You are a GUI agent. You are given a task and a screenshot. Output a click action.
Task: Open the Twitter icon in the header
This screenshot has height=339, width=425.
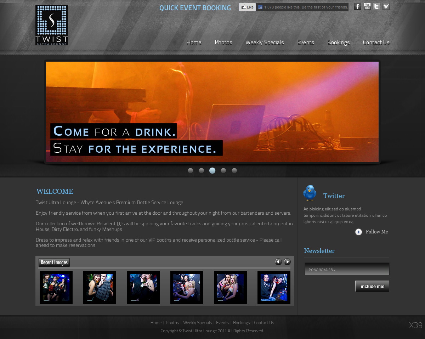(376, 6)
